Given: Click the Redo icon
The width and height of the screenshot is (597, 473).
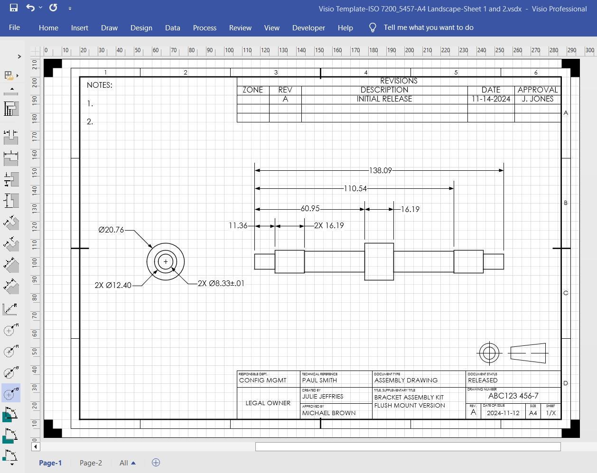Looking at the screenshot, I should [53, 8].
